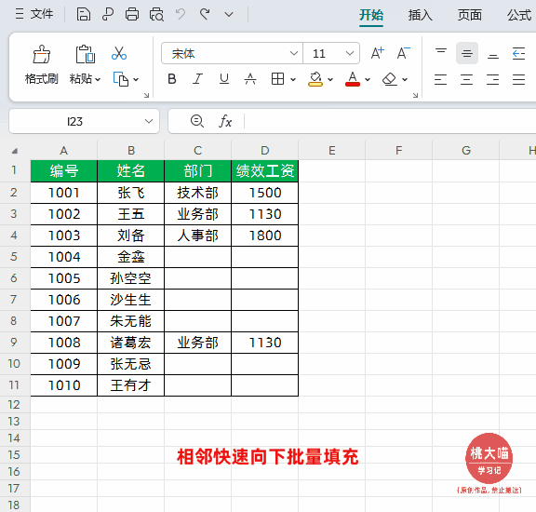The image size is (536, 512).
Task: Toggle Italic formatting
Action: pos(197,79)
